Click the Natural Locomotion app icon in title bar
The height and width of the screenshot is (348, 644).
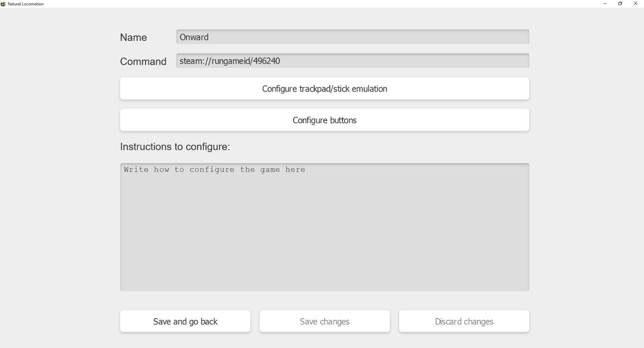(x=3, y=4)
